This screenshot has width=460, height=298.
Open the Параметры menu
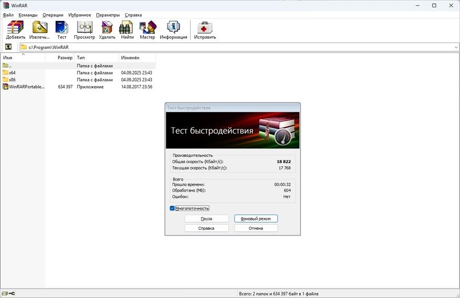pyautogui.click(x=108, y=15)
